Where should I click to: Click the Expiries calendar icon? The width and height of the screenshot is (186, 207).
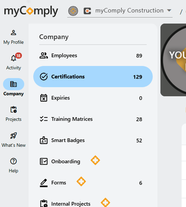(44, 98)
